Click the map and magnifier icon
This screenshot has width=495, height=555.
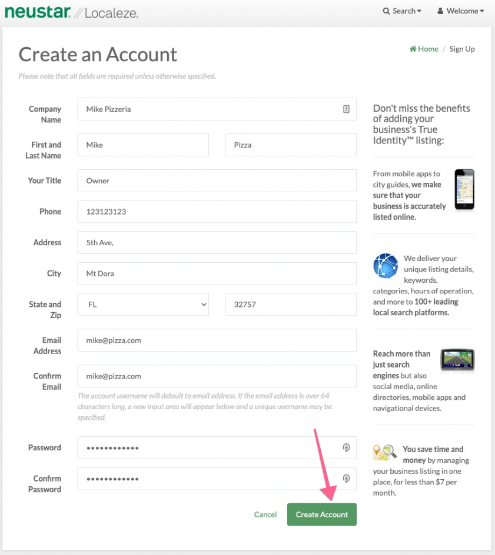point(385,452)
